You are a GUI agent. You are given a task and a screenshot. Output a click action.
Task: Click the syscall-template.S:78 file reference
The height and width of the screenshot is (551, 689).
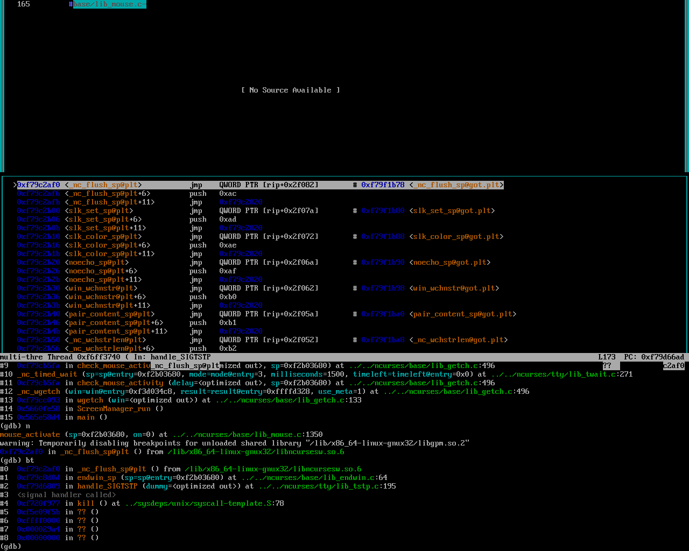pyautogui.click(x=204, y=504)
